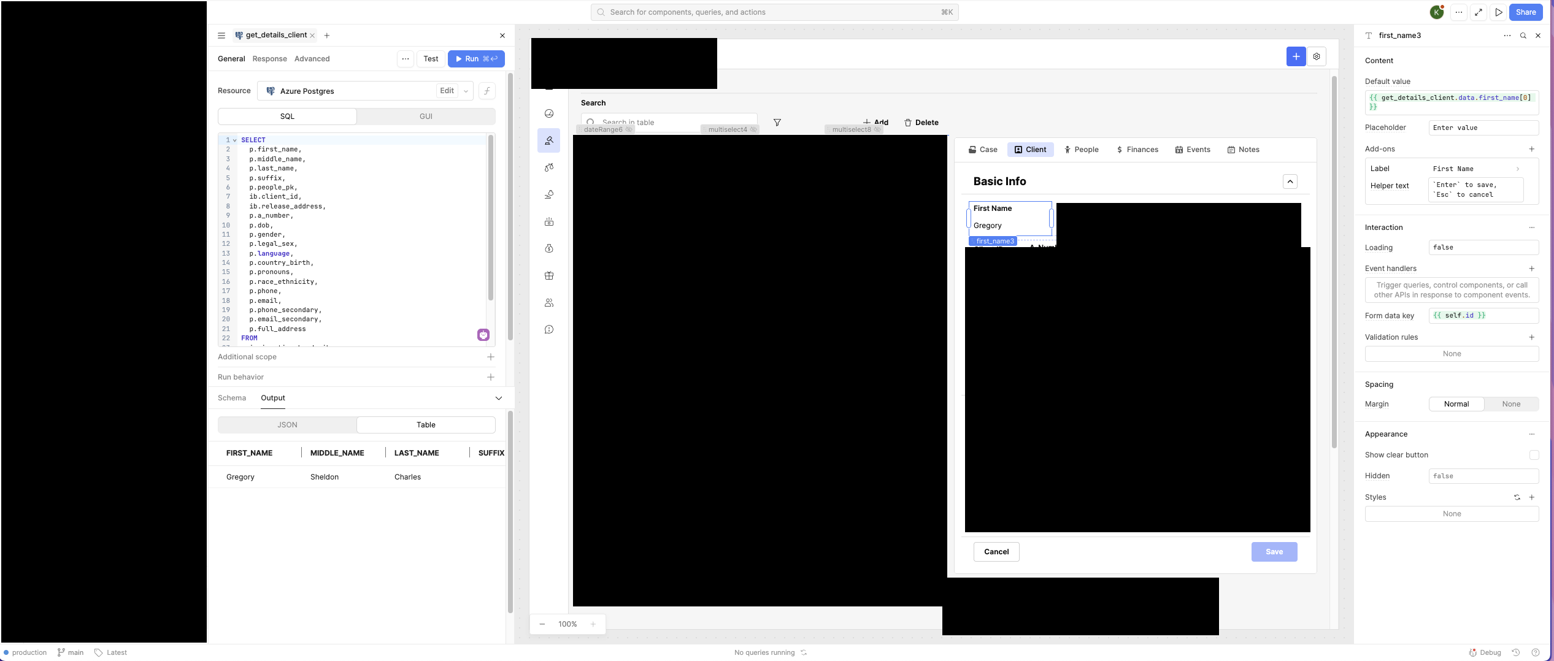The height and width of the screenshot is (661, 1554).
Task: Collapse the Basic Info section
Action: [x=1290, y=181]
